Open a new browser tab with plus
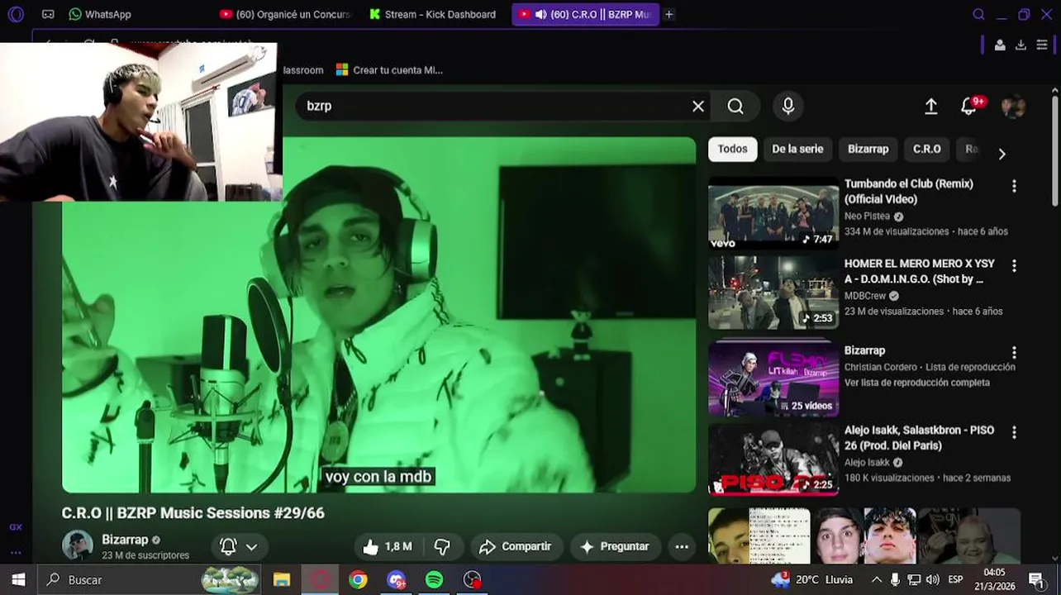Image resolution: width=1061 pixels, height=595 pixels. coord(669,14)
